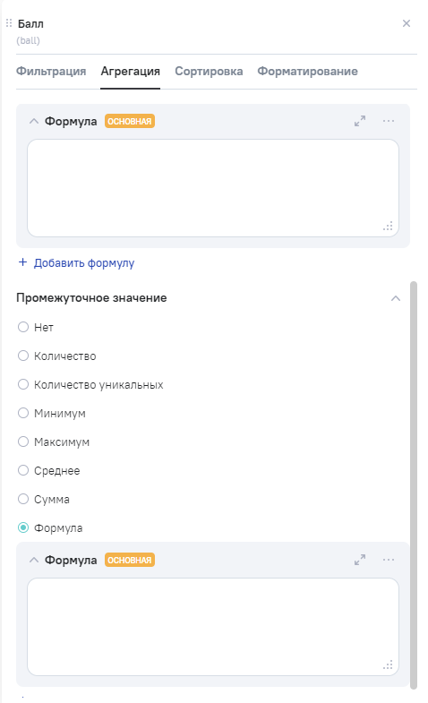Click the drag handle next to Балл
The width and height of the screenshot is (428, 703).
click(9, 23)
